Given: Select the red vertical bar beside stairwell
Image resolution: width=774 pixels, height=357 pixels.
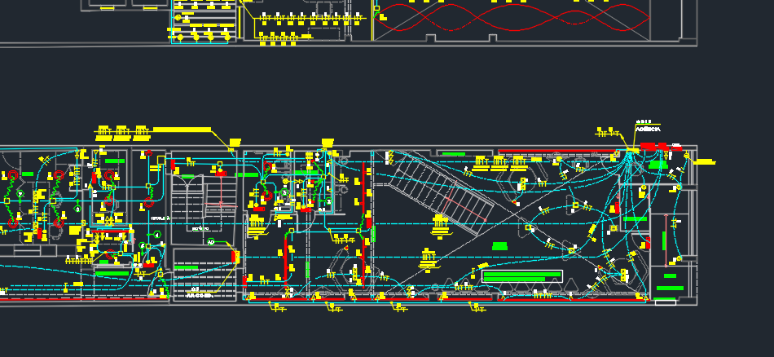Looking at the screenshot, I should (235, 256).
